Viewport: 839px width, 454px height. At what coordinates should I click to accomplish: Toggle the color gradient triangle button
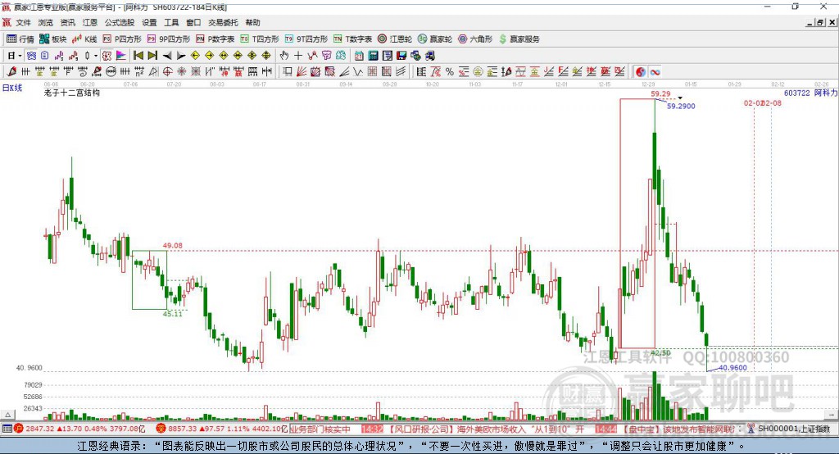121,56
